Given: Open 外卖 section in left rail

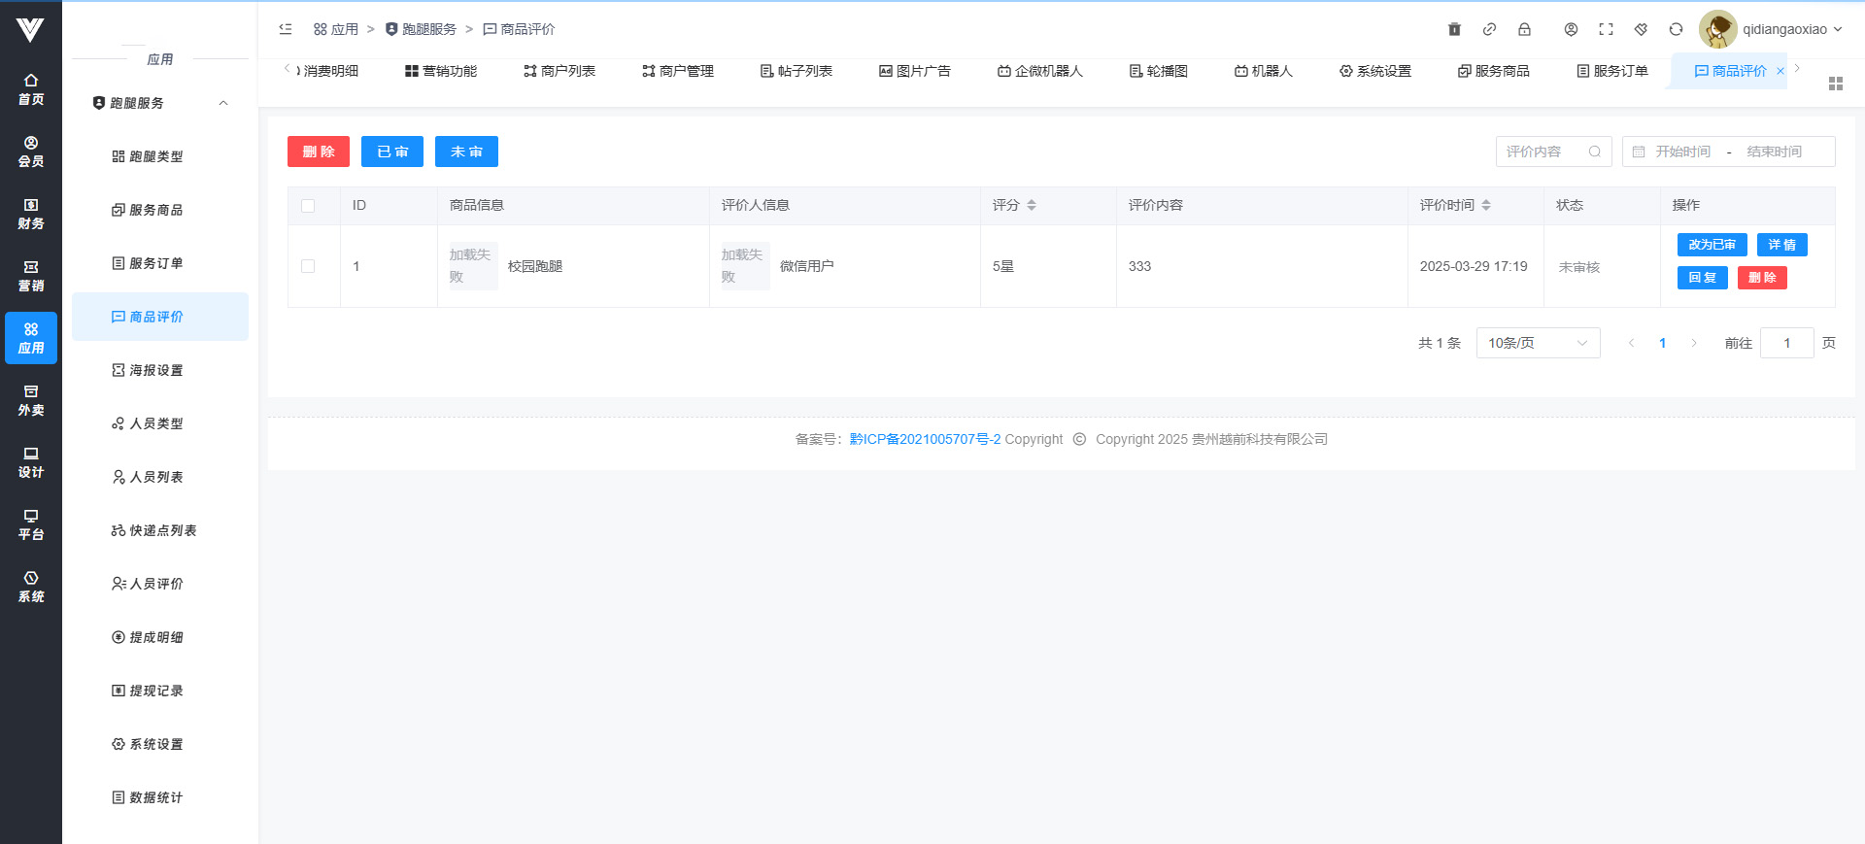Looking at the screenshot, I should coord(31,400).
